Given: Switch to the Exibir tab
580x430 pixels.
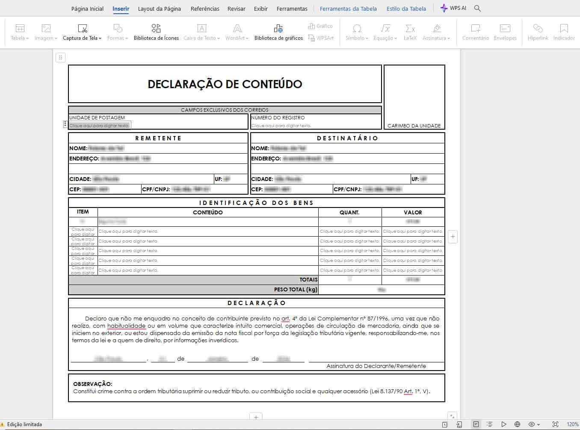Looking at the screenshot, I should click(260, 9).
